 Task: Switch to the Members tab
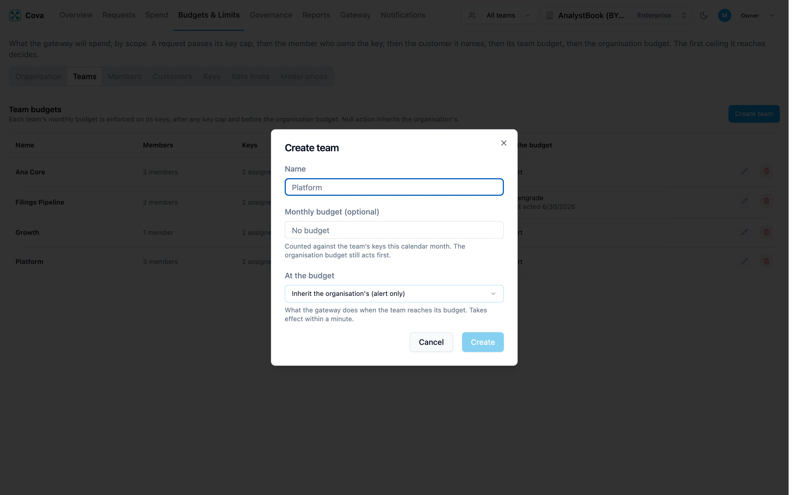pyautogui.click(x=124, y=76)
